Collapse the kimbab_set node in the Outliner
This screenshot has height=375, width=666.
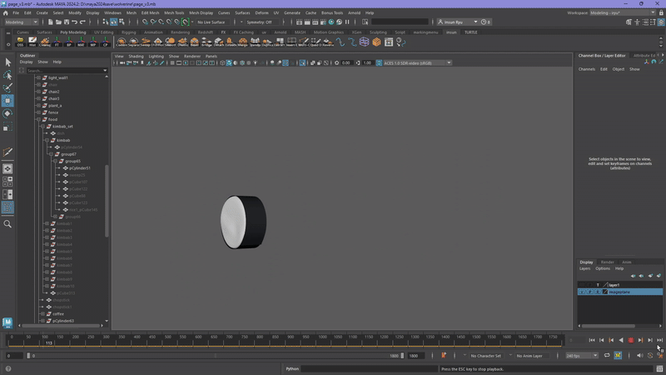[x=43, y=127]
